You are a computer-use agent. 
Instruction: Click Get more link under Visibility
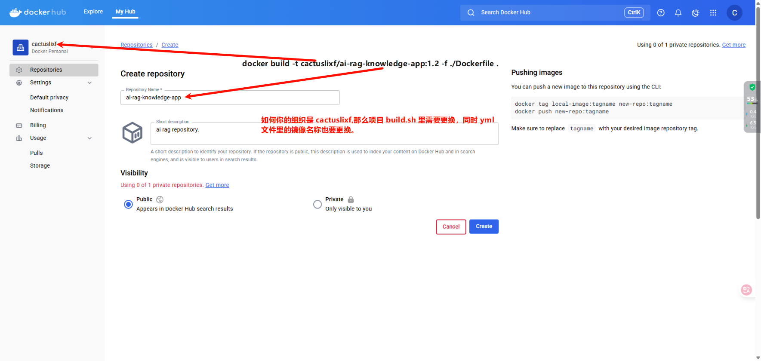pos(217,185)
